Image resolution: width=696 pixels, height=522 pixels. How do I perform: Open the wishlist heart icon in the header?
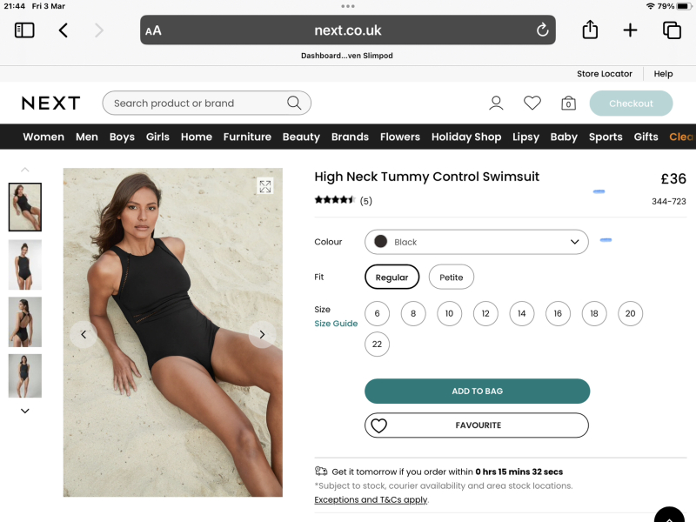click(532, 103)
